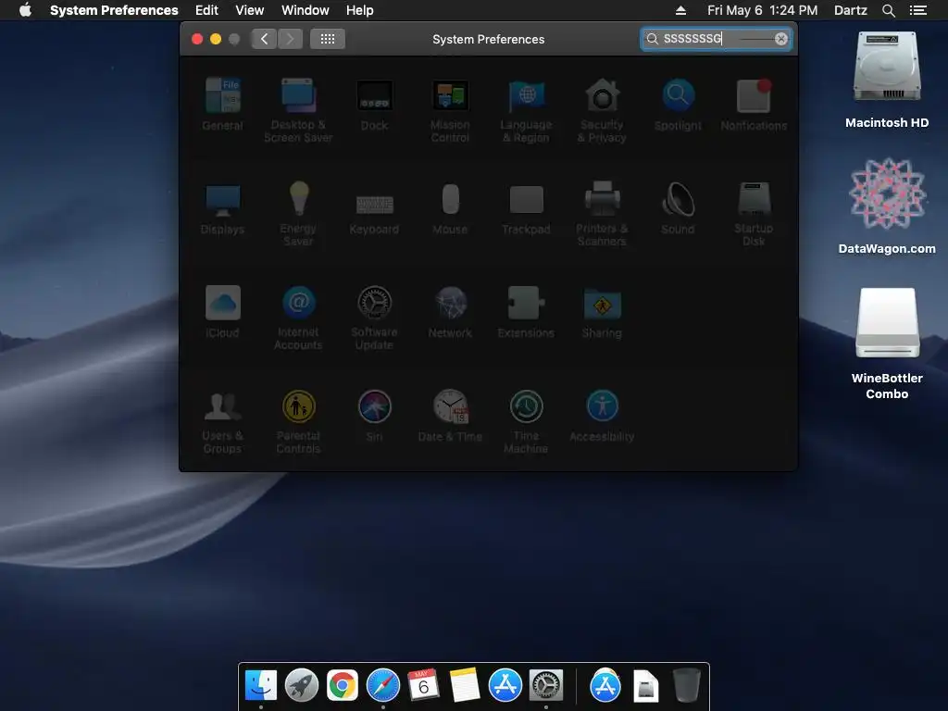948x711 pixels.
Task: Go forward with the right chevron button
Action: point(290,39)
